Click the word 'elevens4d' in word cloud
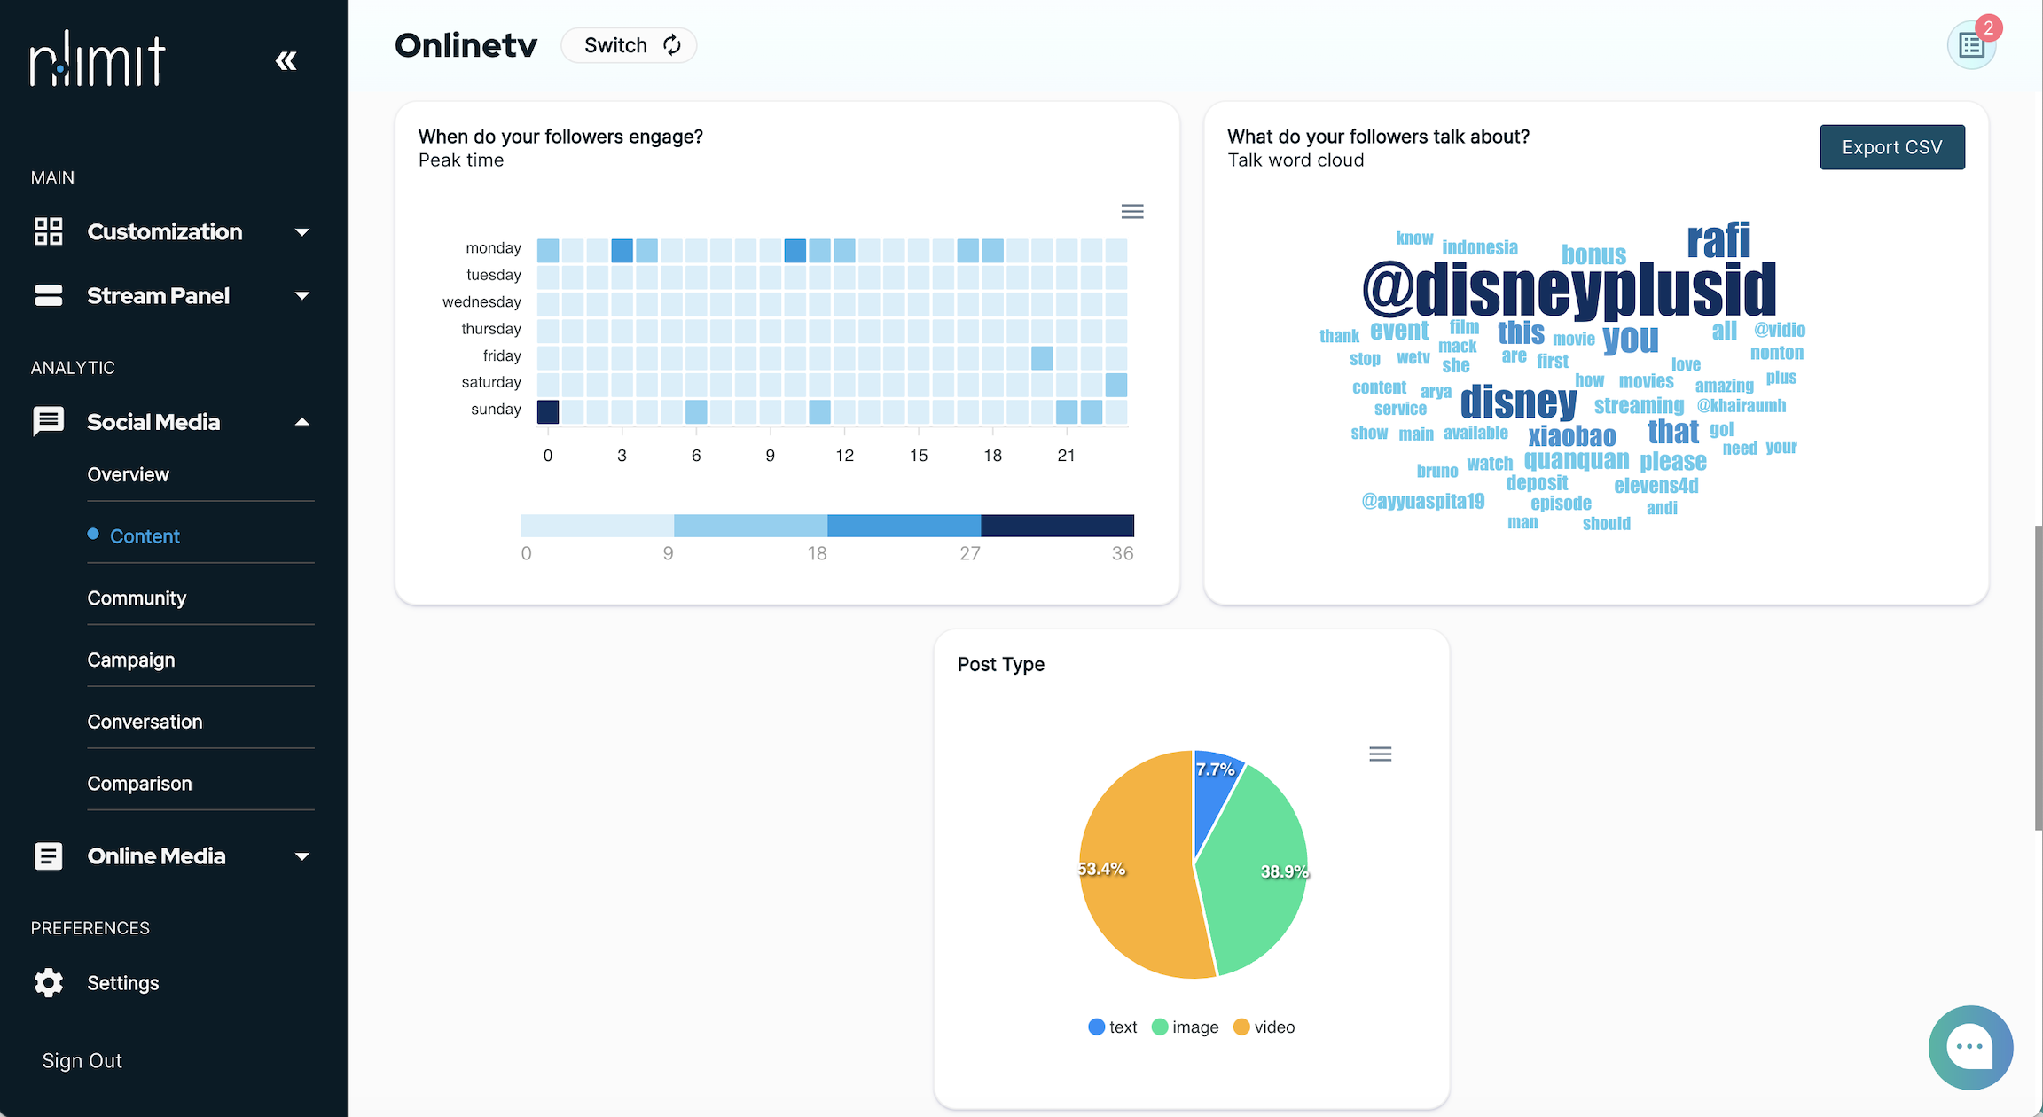Image resolution: width=2043 pixels, height=1117 pixels. tap(1656, 485)
